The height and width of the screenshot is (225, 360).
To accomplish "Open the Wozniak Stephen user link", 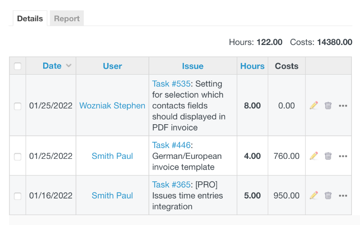I will click(112, 106).
